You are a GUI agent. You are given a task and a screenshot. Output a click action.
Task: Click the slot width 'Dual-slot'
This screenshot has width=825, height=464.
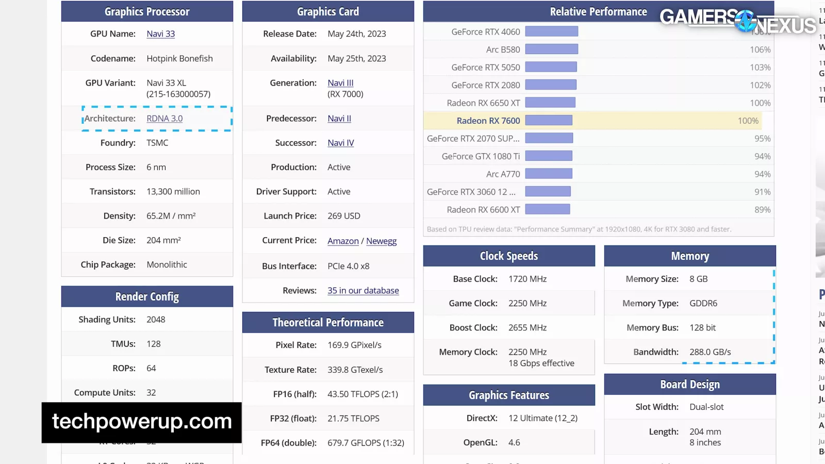pyautogui.click(x=706, y=407)
